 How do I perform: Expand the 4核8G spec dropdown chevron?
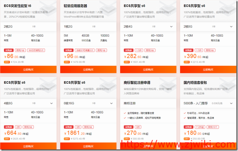click(52, 103)
